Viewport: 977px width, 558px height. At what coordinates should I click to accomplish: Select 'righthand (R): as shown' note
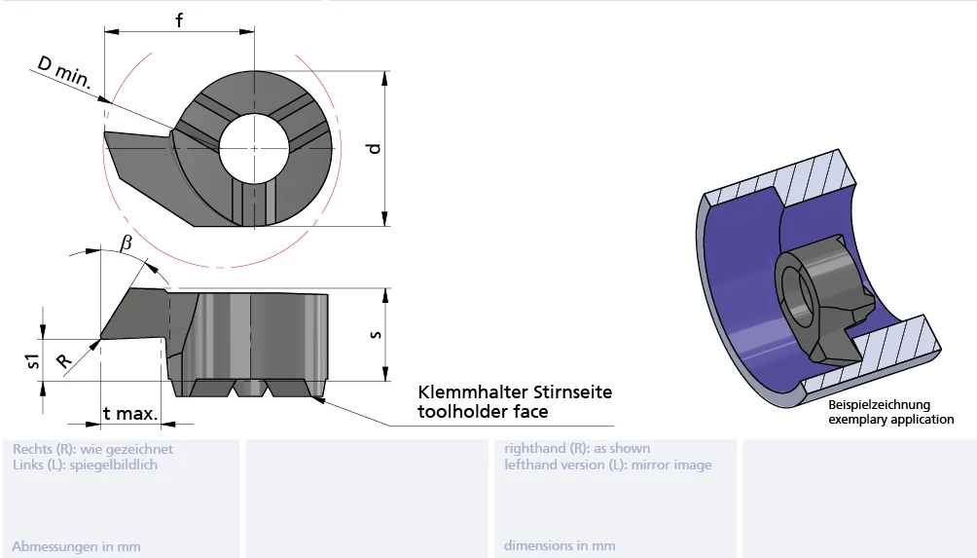(577, 449)
